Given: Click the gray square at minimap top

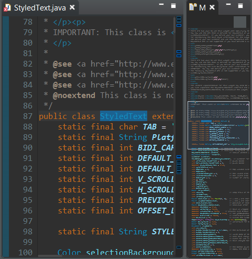Looking at the screenshot, I should click(240, 22).
